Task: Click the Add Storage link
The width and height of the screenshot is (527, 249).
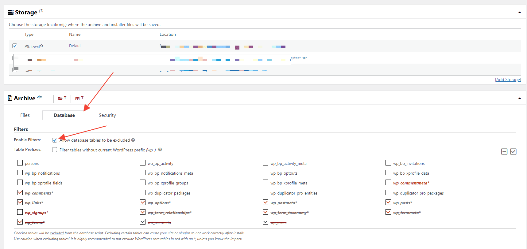Action: (508, 80)
